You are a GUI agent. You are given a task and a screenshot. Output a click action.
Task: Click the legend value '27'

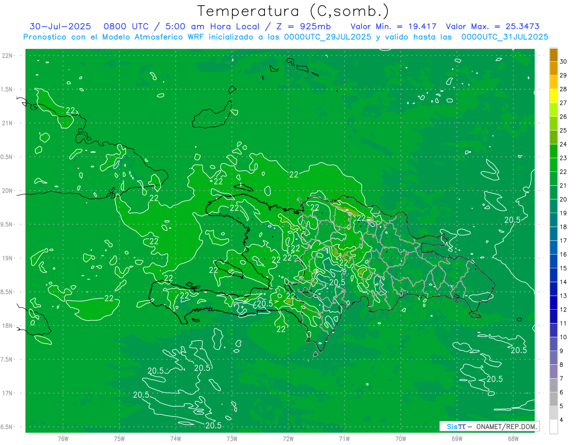tap(563, 103)
